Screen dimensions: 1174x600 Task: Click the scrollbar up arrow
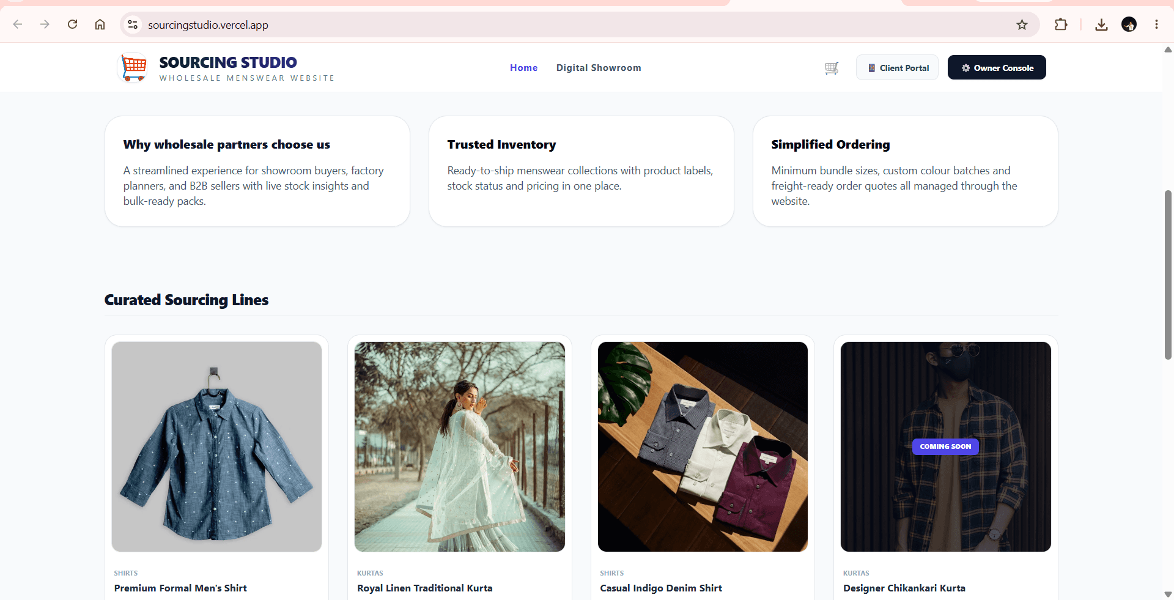point(1168,50)
